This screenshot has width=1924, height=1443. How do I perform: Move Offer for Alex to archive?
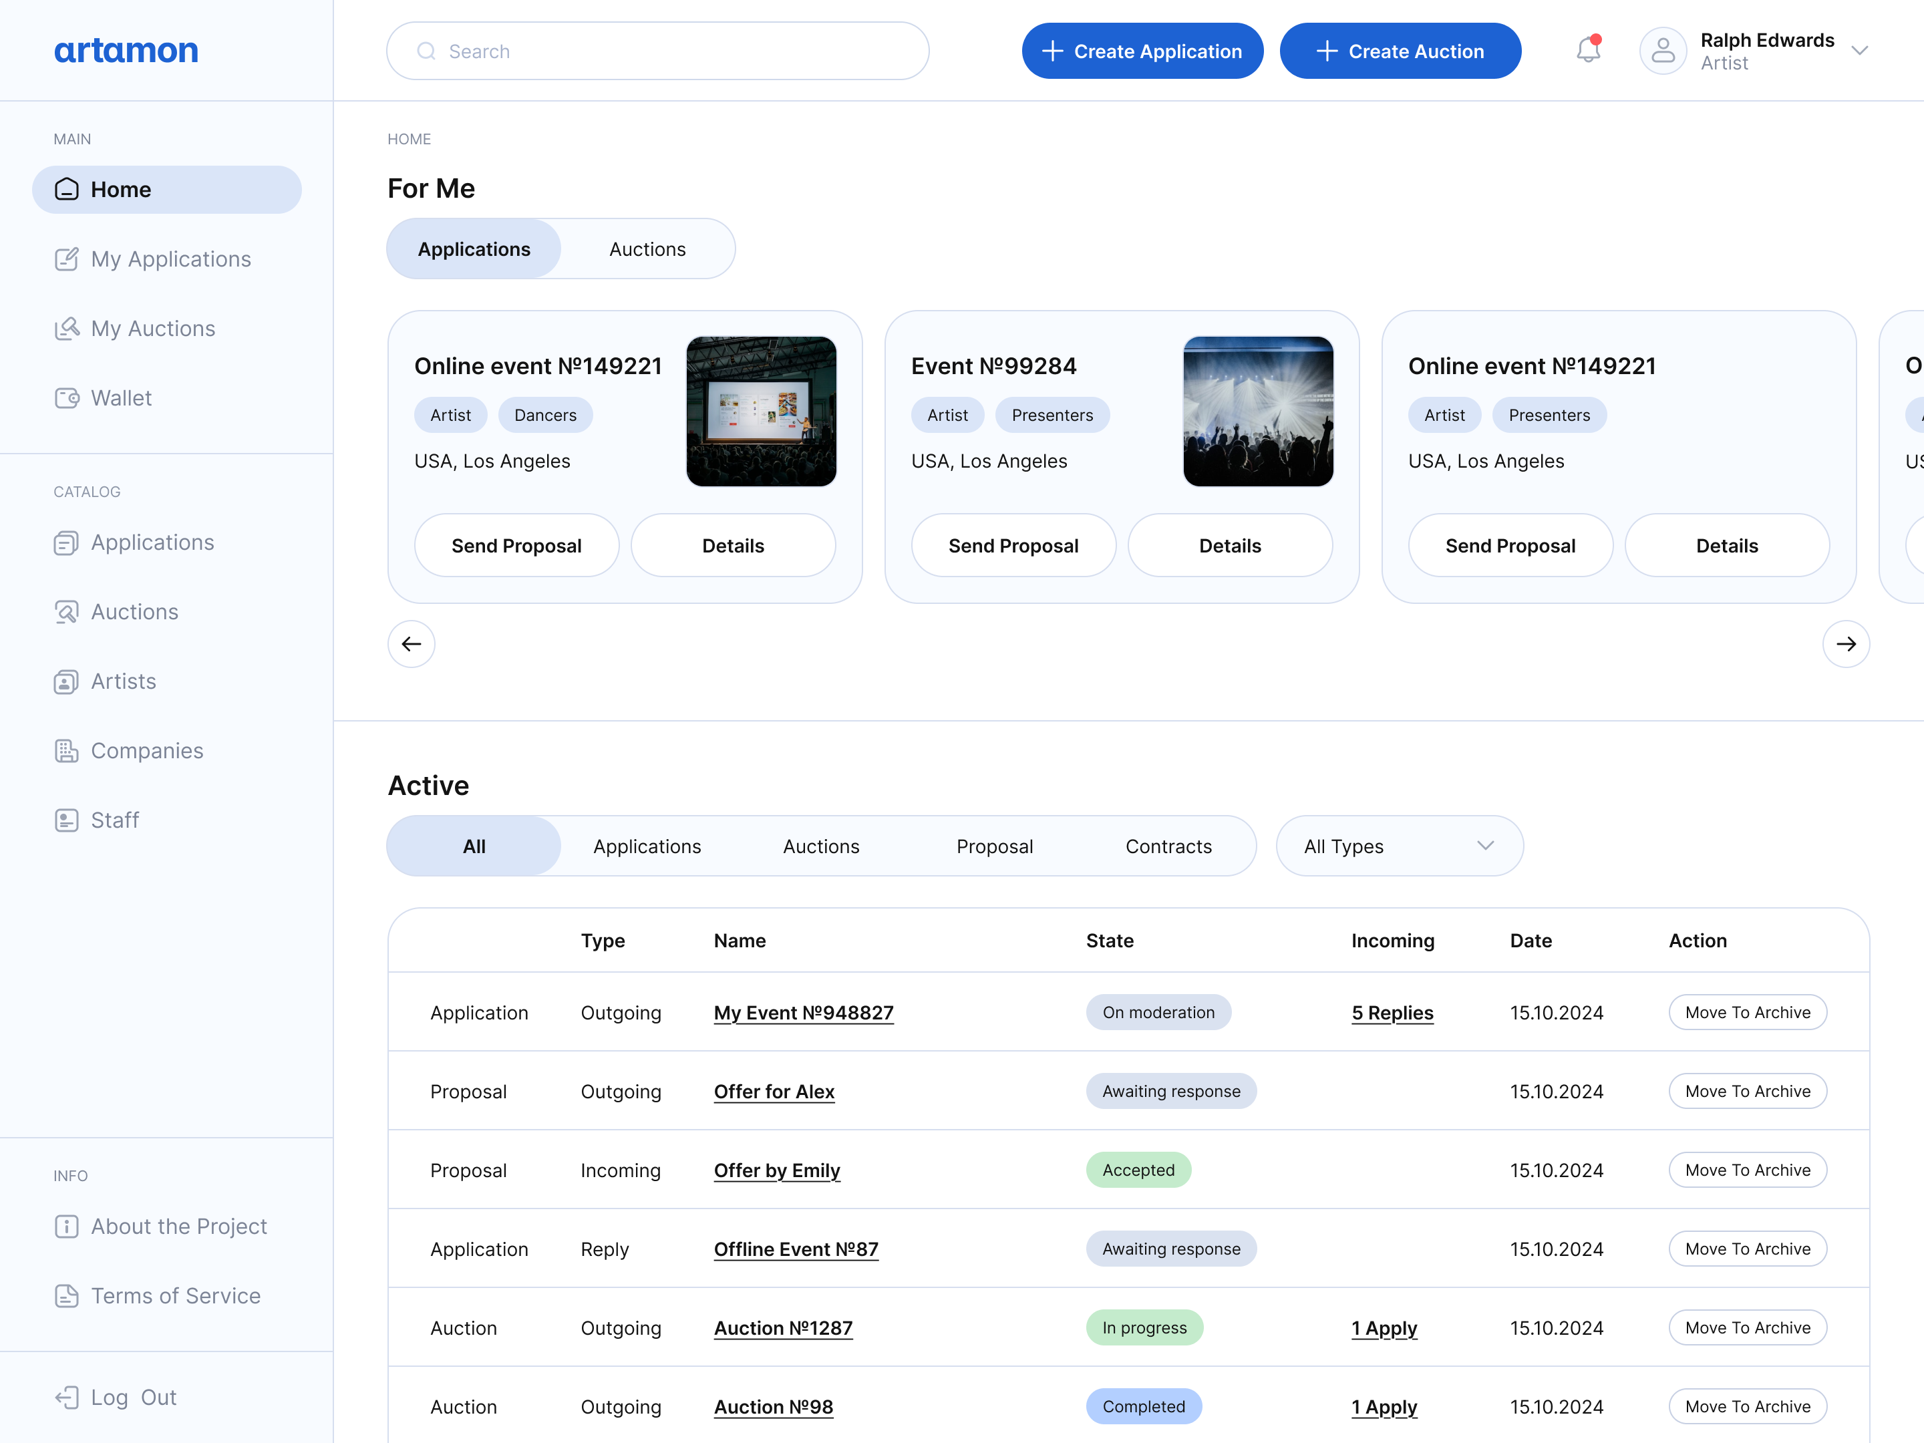tap(1748, 1091)
